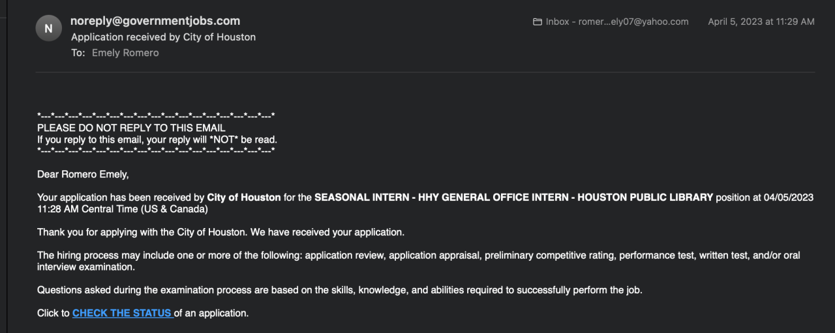Screen dimensions: 835x333
Task: Click the bold SEASONAL INTERN position title
Action: pyautogui.click(x=513, y=197)
